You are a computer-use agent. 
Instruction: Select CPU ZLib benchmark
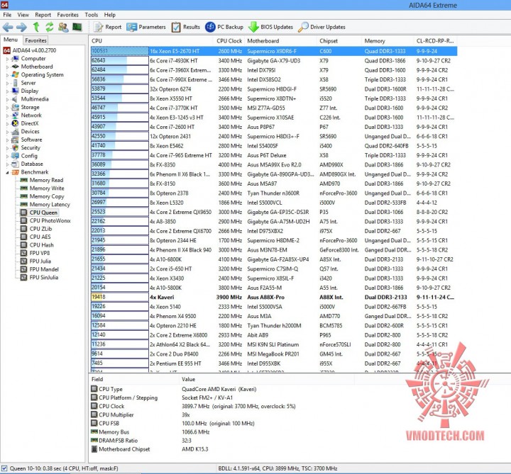pyautogui.click(x=36, y=229)
